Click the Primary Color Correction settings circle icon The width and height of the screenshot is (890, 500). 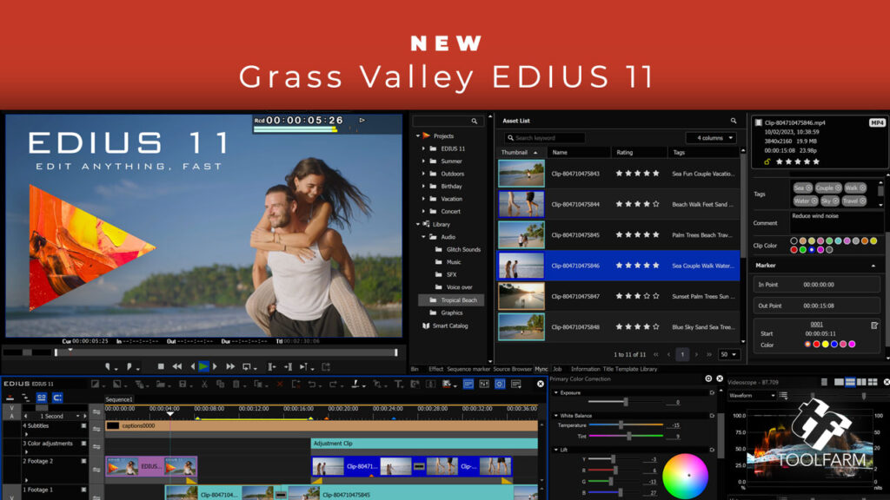tap(708, 378)
